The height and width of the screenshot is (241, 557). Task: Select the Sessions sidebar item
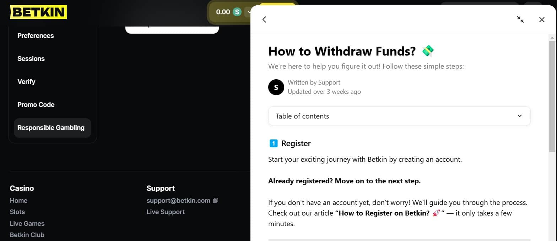click(x=31, y=59)
